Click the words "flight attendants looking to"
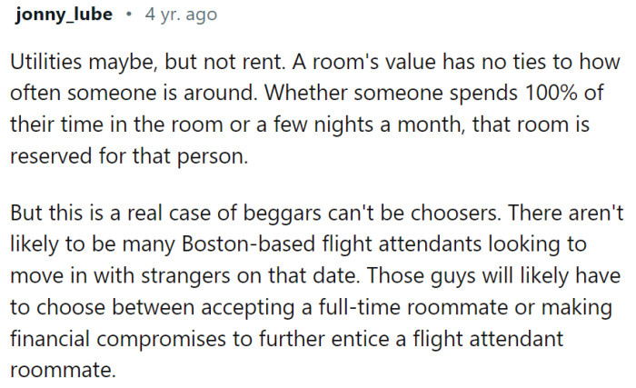The height and width of the screenshot is (388, 636). (x=454, y=244)
